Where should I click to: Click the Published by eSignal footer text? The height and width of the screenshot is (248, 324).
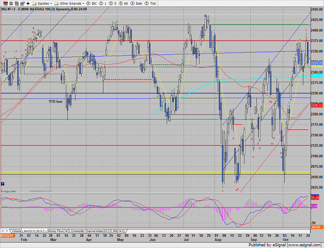pos(286,245)
